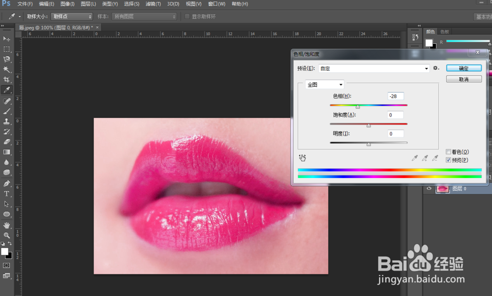Select the Hand tool in the toolbar
492x296 pixels.
click(7, 225)
